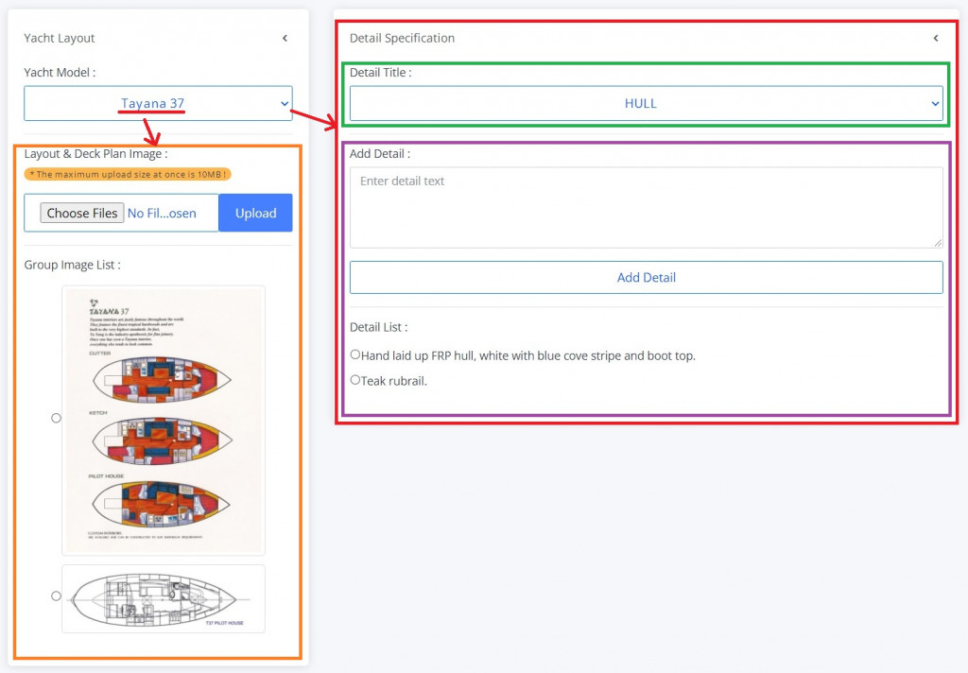Select the Teak rubrail radio option

point(355,380)
